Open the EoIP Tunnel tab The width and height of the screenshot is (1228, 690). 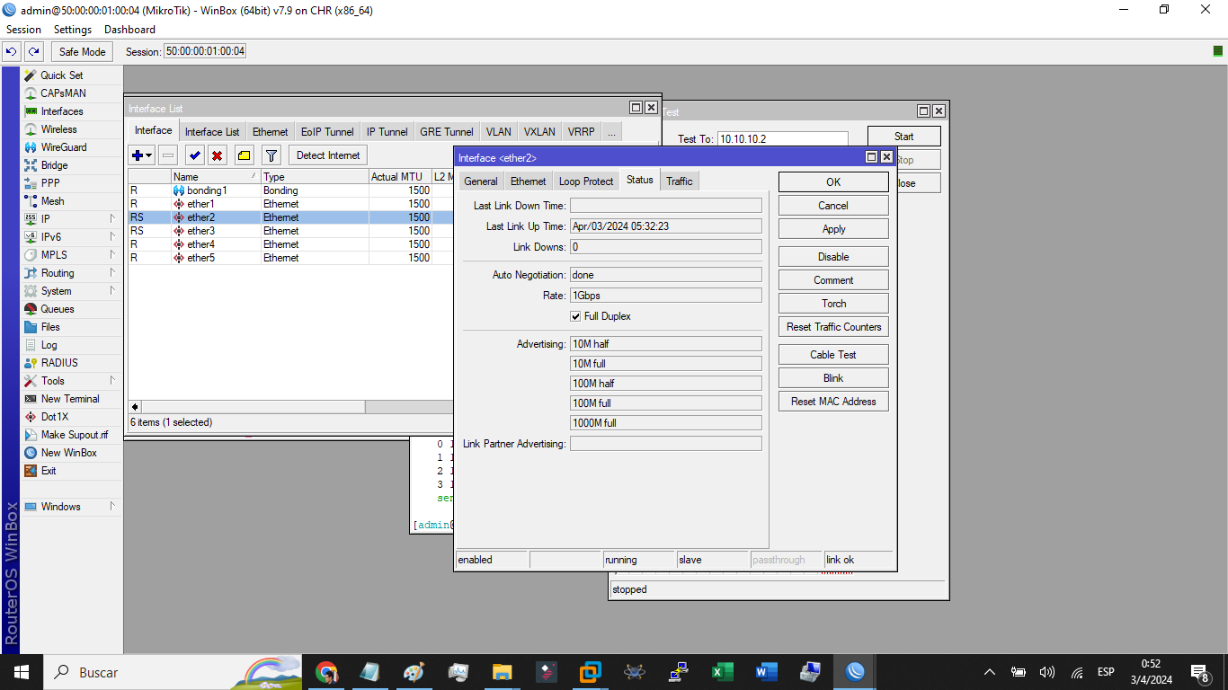click(x=327, y=132)
